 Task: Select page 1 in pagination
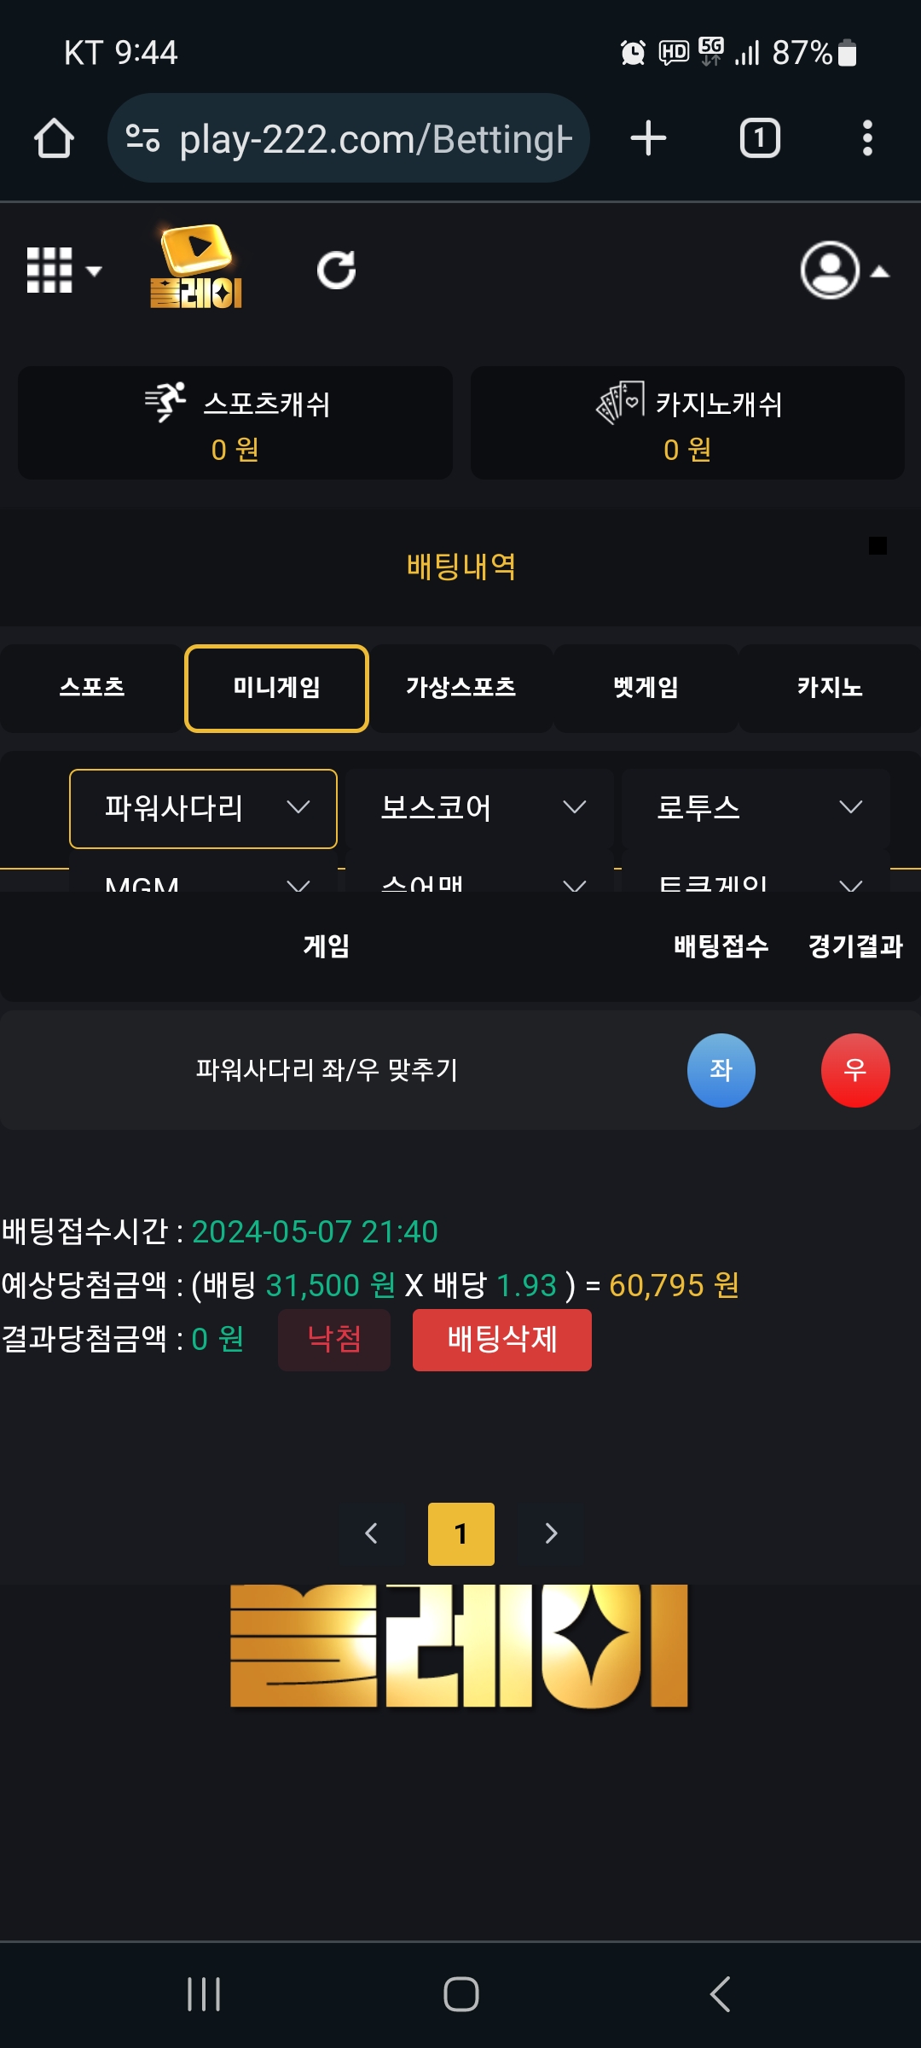coord(460,1533)
